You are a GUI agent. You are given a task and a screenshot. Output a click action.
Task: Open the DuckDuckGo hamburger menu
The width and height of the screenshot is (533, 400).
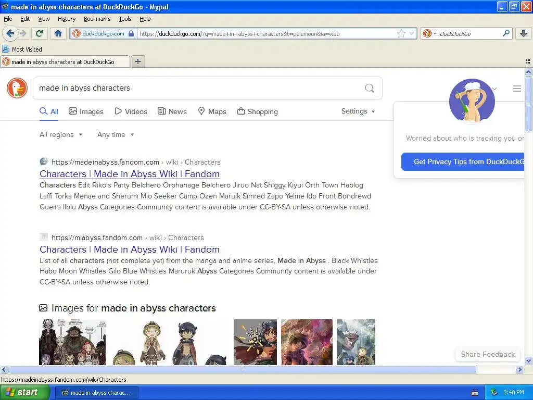tap(517, 89)
